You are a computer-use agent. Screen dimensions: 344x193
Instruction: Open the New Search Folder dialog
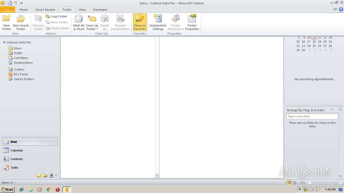(21, 23)
